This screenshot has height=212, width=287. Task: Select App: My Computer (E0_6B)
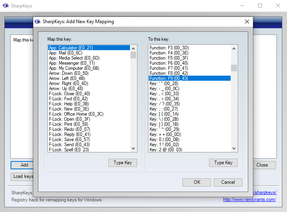[x=89, y=68]
